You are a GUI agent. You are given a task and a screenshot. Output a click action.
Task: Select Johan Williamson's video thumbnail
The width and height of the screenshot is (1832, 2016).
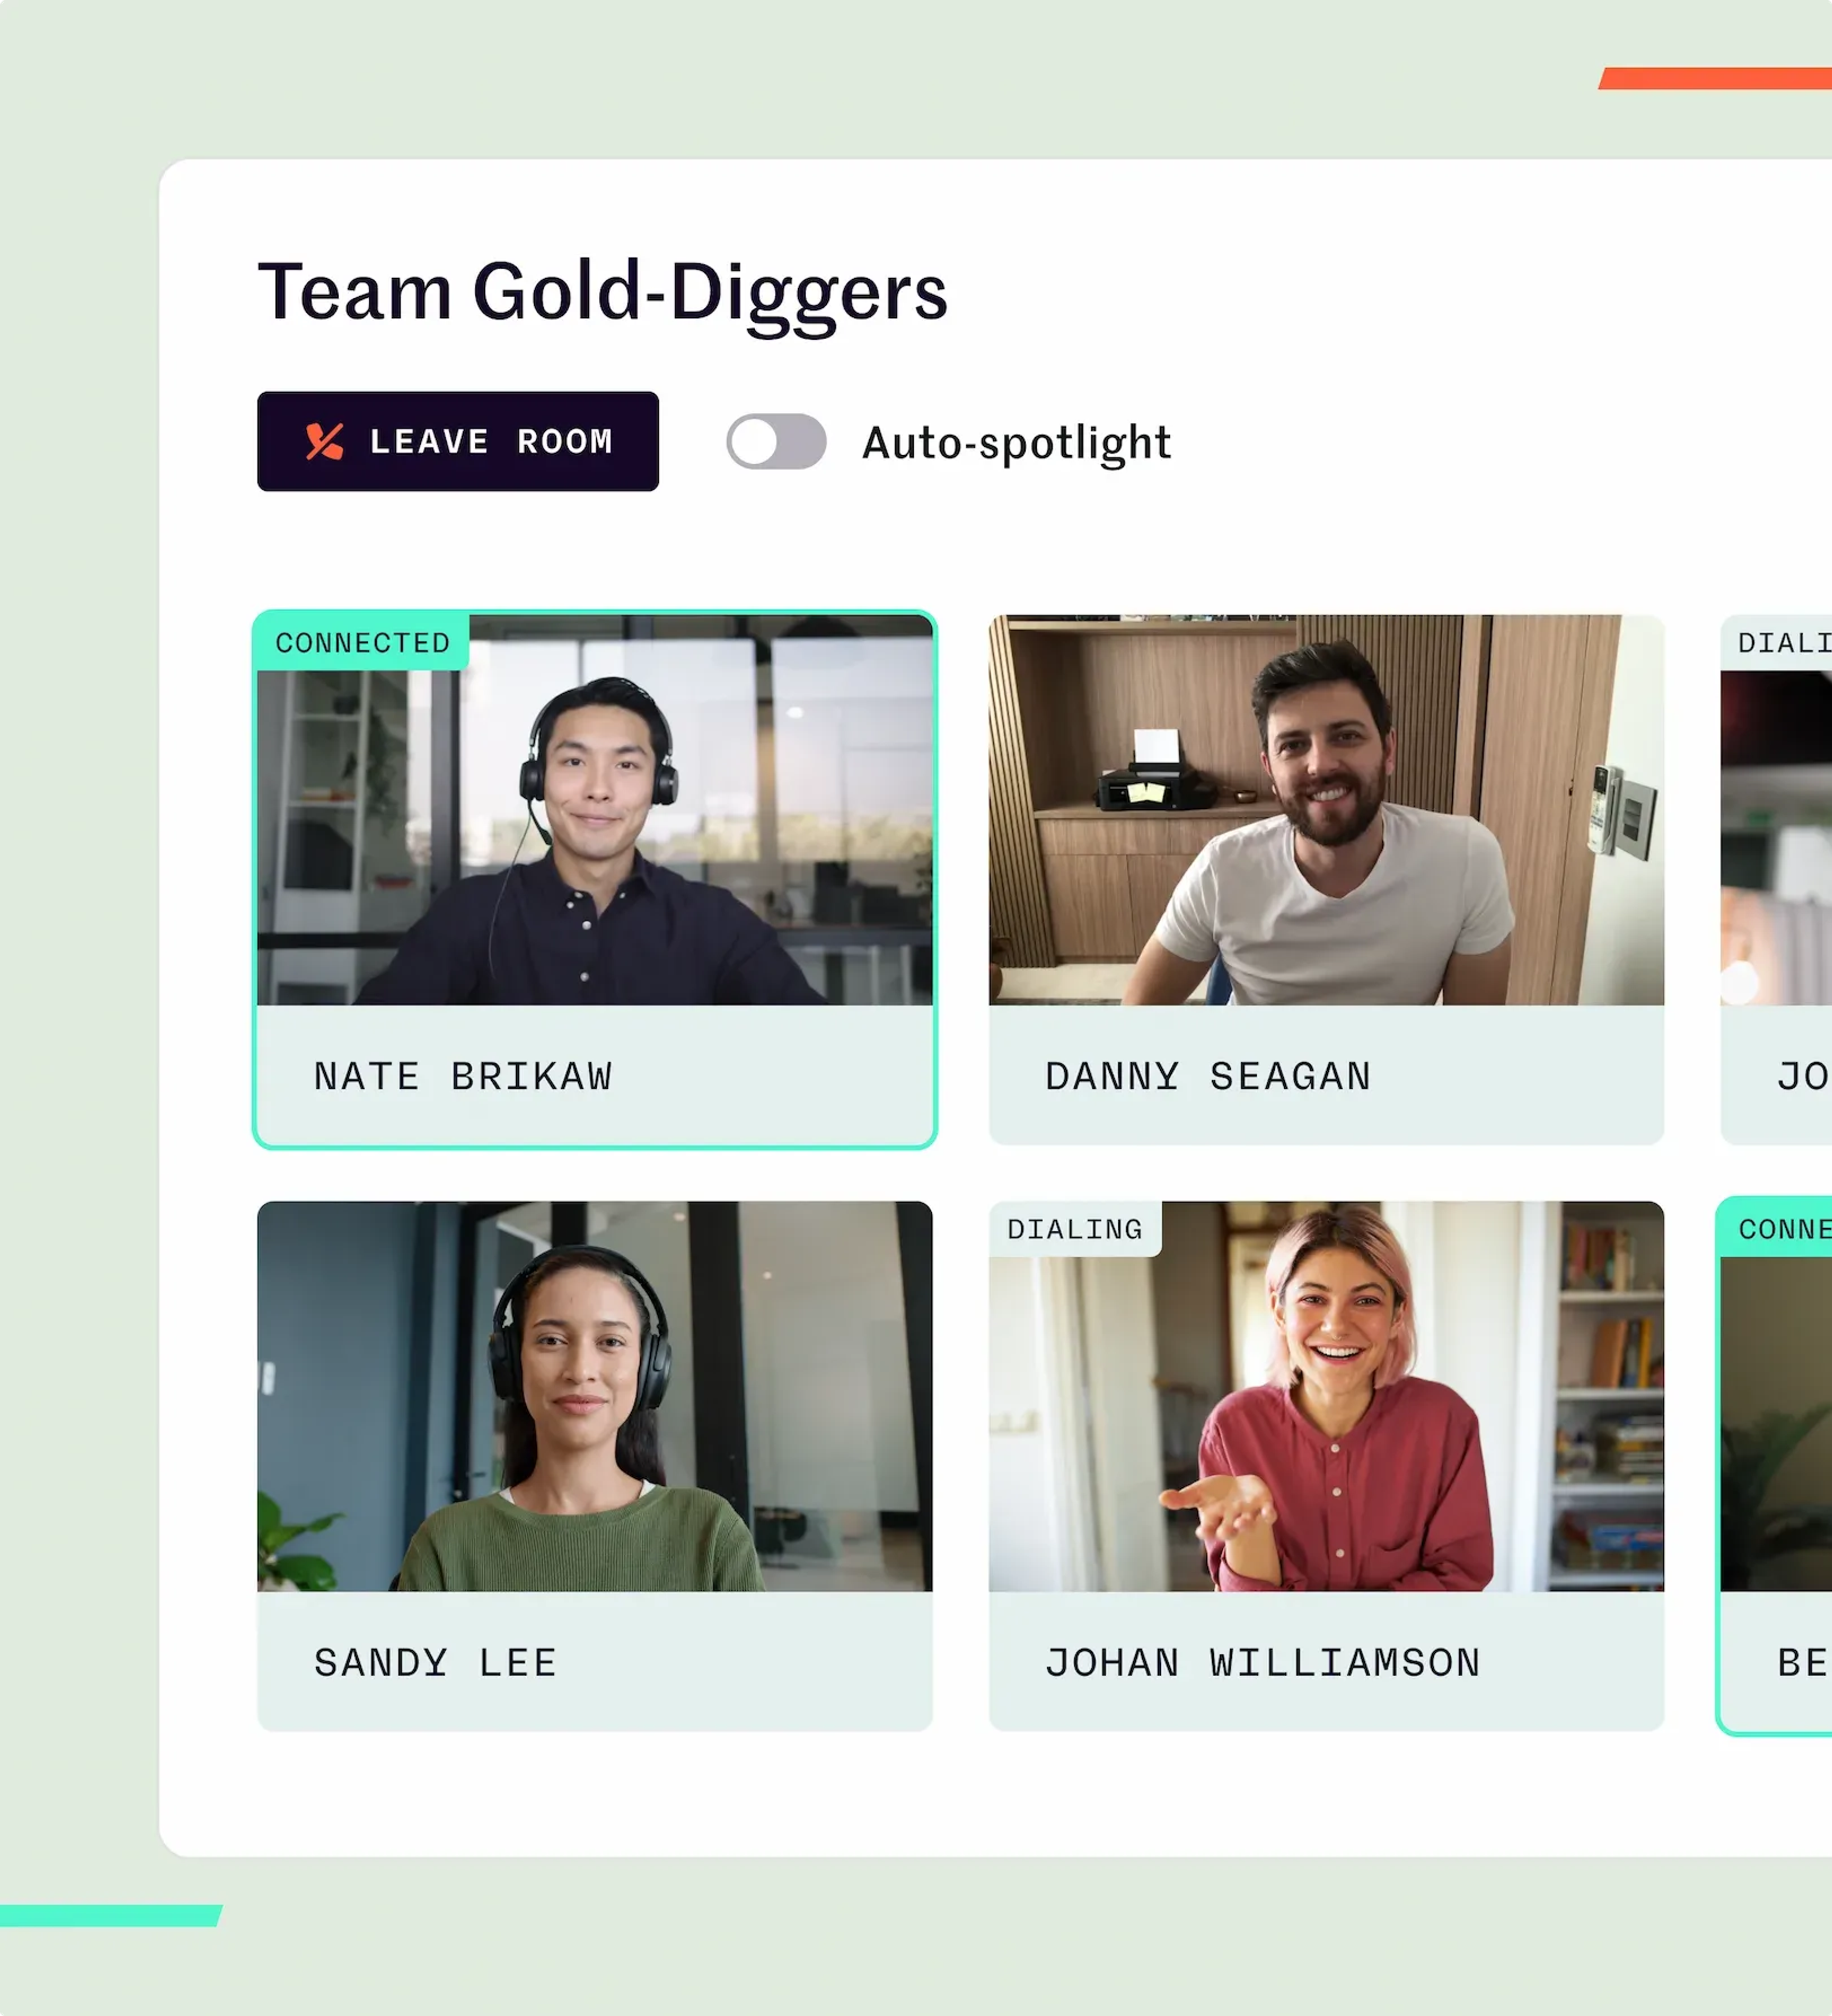point(1326,1396)
